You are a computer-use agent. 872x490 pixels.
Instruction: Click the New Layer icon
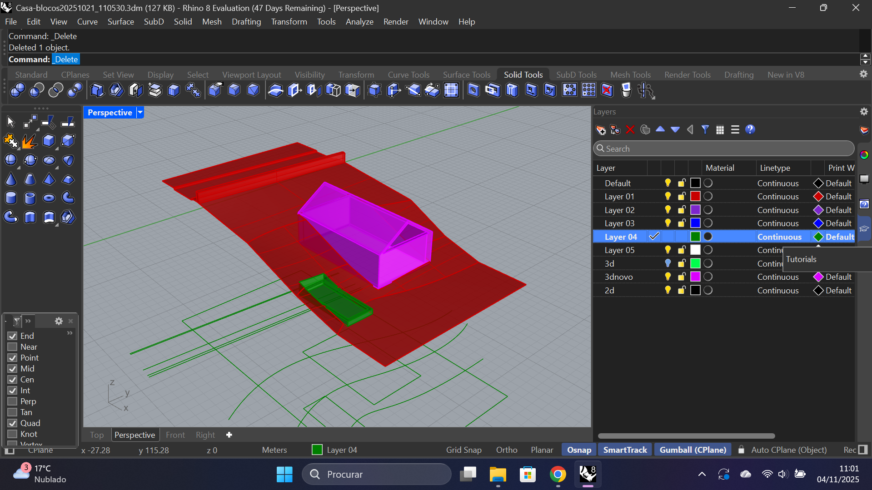[x=601, y=130]
